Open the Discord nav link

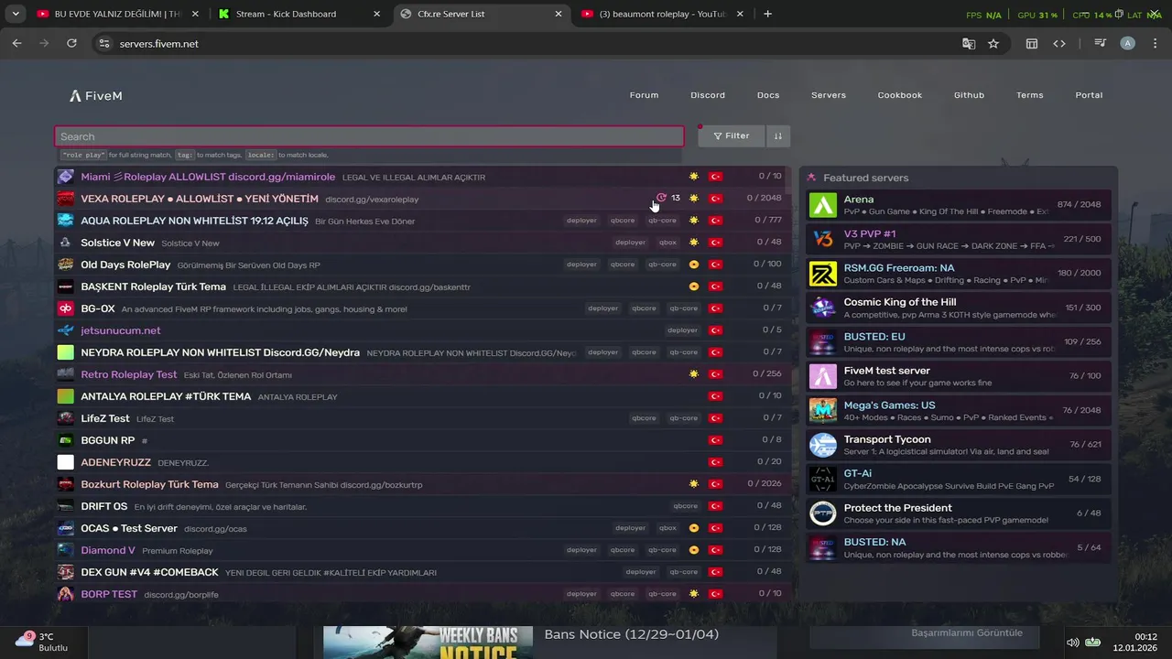point(708,95)
